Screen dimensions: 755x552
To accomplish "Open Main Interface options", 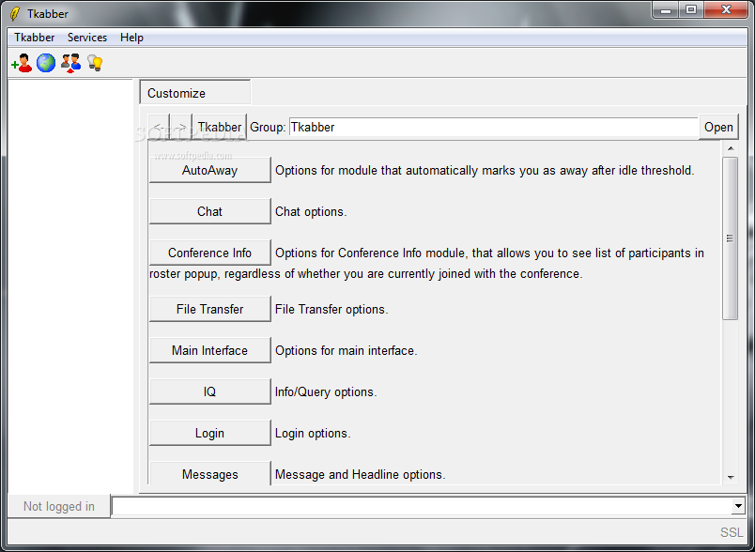I will point(210,350).
